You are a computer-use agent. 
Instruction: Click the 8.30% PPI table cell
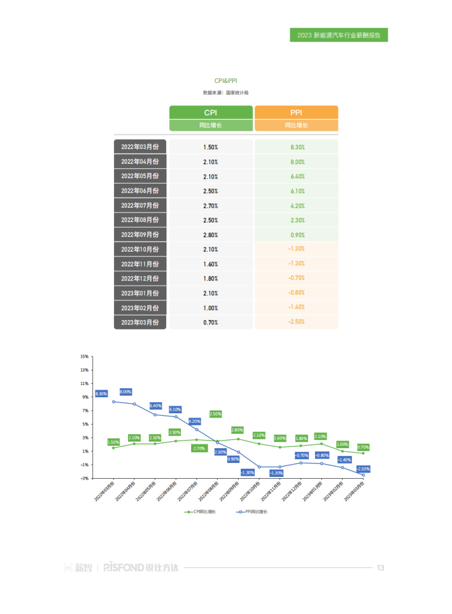[297, 147]
